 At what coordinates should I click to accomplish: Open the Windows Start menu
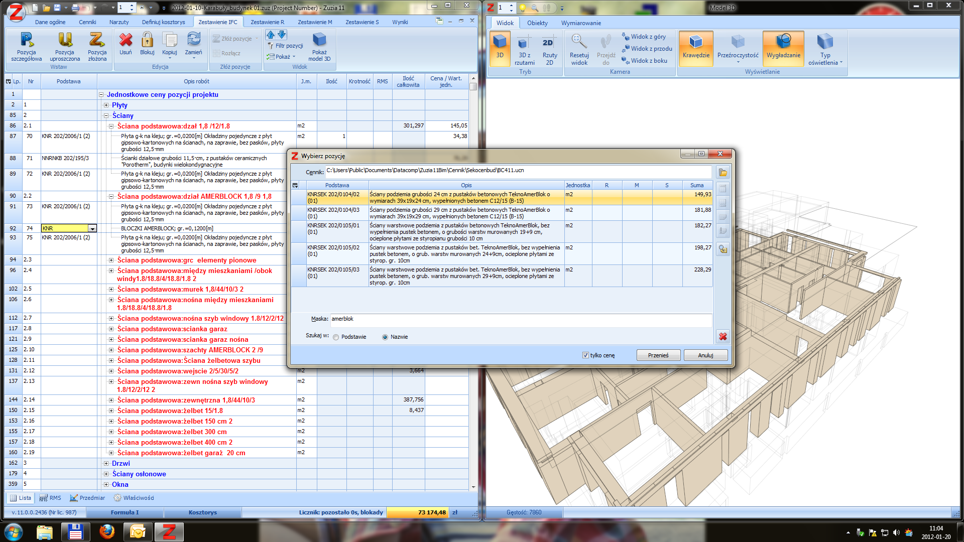[x=14, y=531]
